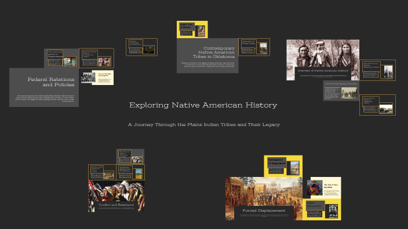Open the Conflict and Resistance topic
This screenshot has height=229, width=408.
(116, 196)
